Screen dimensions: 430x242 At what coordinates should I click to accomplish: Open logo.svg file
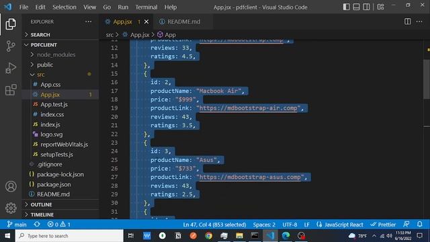pos(60,134)
